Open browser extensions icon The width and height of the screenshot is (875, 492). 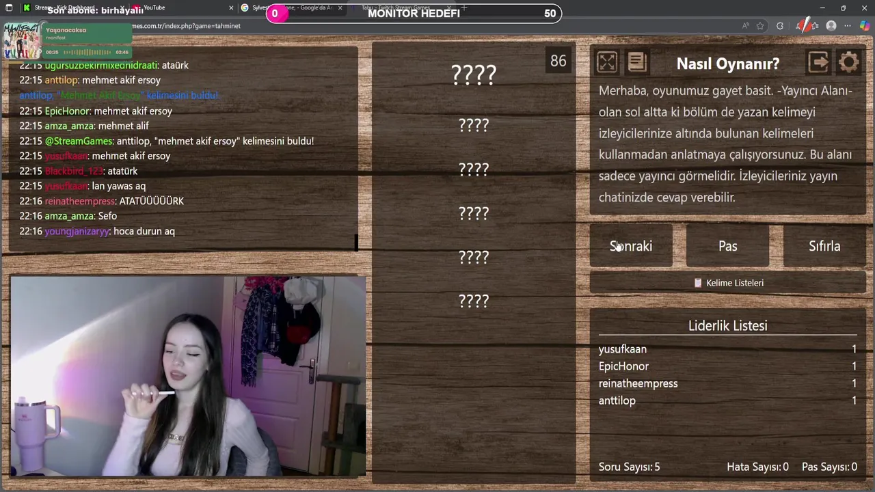click(x=780, y=26)
